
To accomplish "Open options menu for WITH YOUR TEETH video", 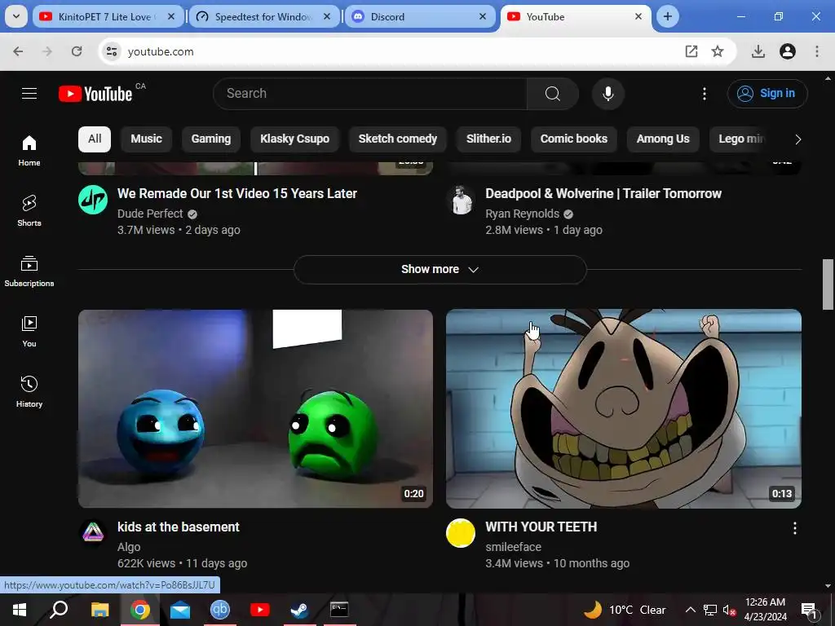I will (794, 528).
